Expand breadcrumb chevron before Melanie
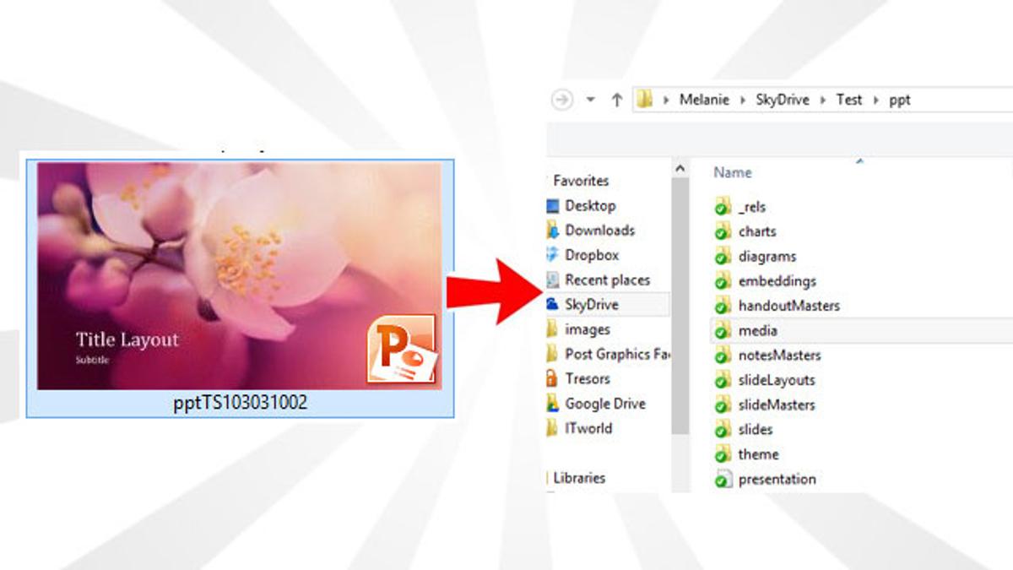 tap(667, 100)
